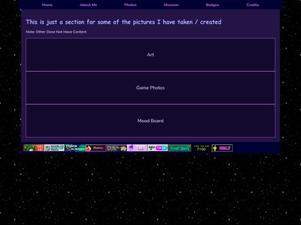Click the green Free badge
Image resolution: width=301 pixels, height=225 pixels.
(x=202, y=148)
